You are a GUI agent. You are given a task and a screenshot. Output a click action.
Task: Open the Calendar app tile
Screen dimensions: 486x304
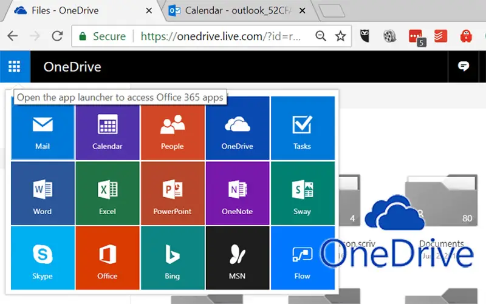pos(108,128)
